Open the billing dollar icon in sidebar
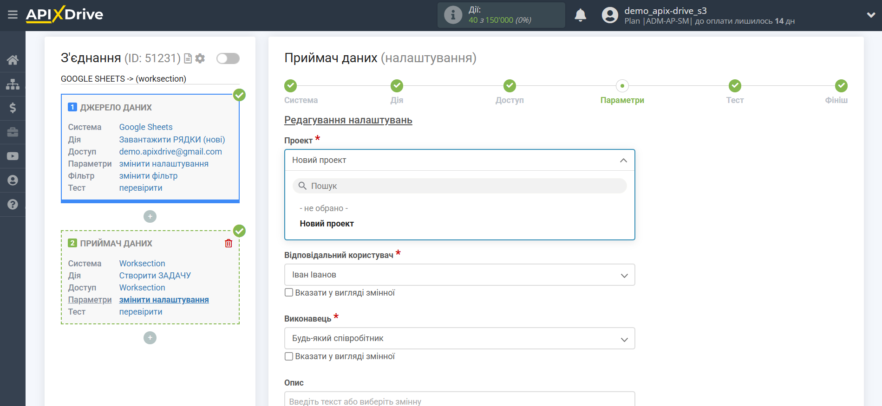The width and height of the screenshot is (882, 406). (x=13, y=108)
